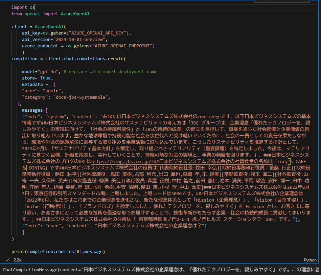Click the 'AzureOpenAI' import name on line two
The height and width of the screenshot is (275, 321).
(75, 14)
